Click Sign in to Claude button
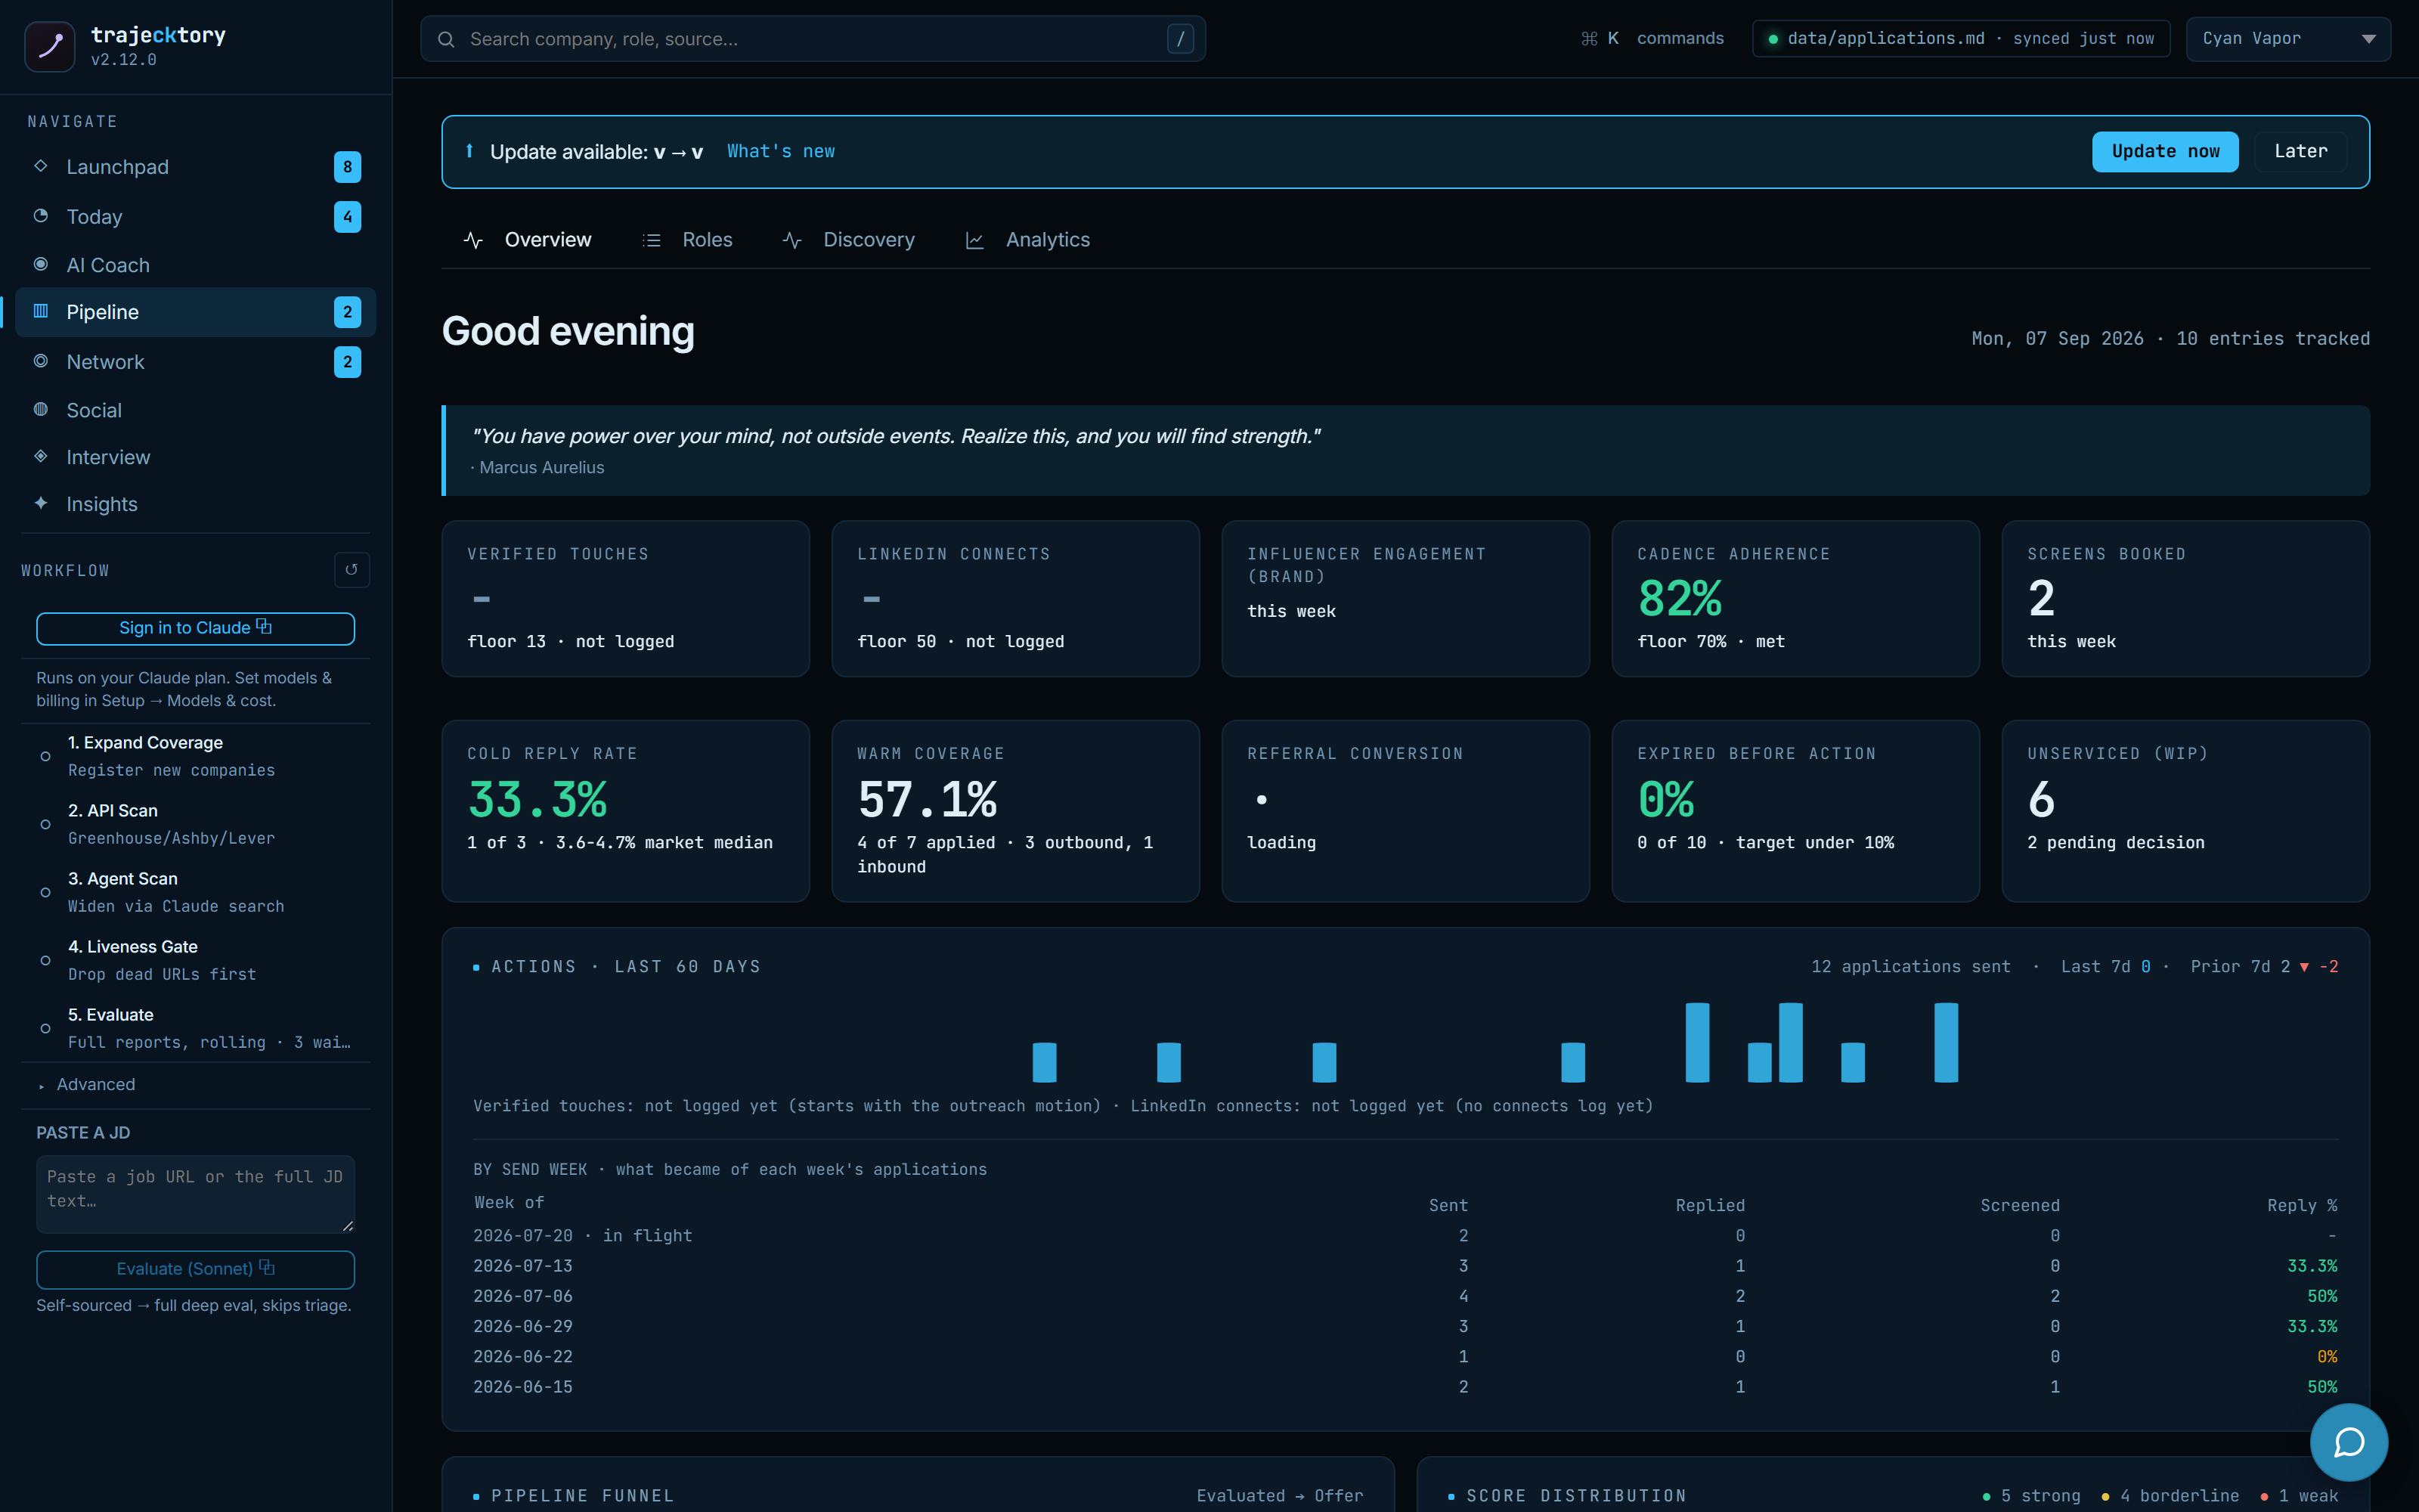Screen dimensions: 2419x1512 [x=196, y=628]
